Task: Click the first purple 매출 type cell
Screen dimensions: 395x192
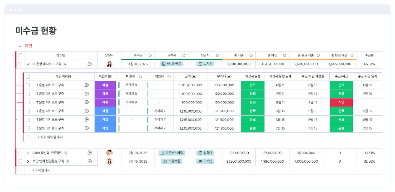Action: [x=105, y=85]
